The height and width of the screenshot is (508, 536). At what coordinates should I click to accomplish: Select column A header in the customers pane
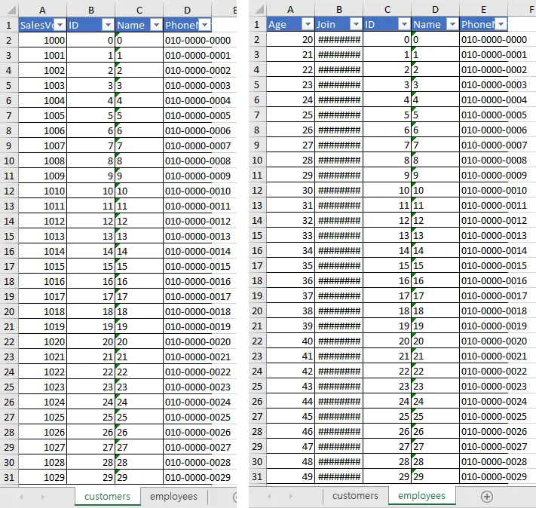[42, 9]
